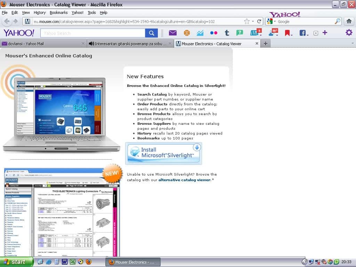Open Google search engine selector dropdown
Viewport: 356px width, 267px height.
(275, 21)
